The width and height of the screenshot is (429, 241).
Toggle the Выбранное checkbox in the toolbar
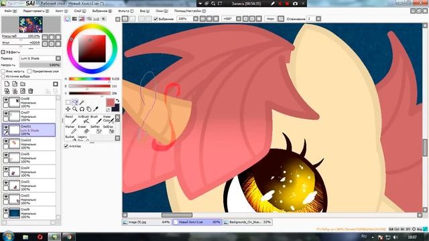pyautogui.click(x=156, y=19)
